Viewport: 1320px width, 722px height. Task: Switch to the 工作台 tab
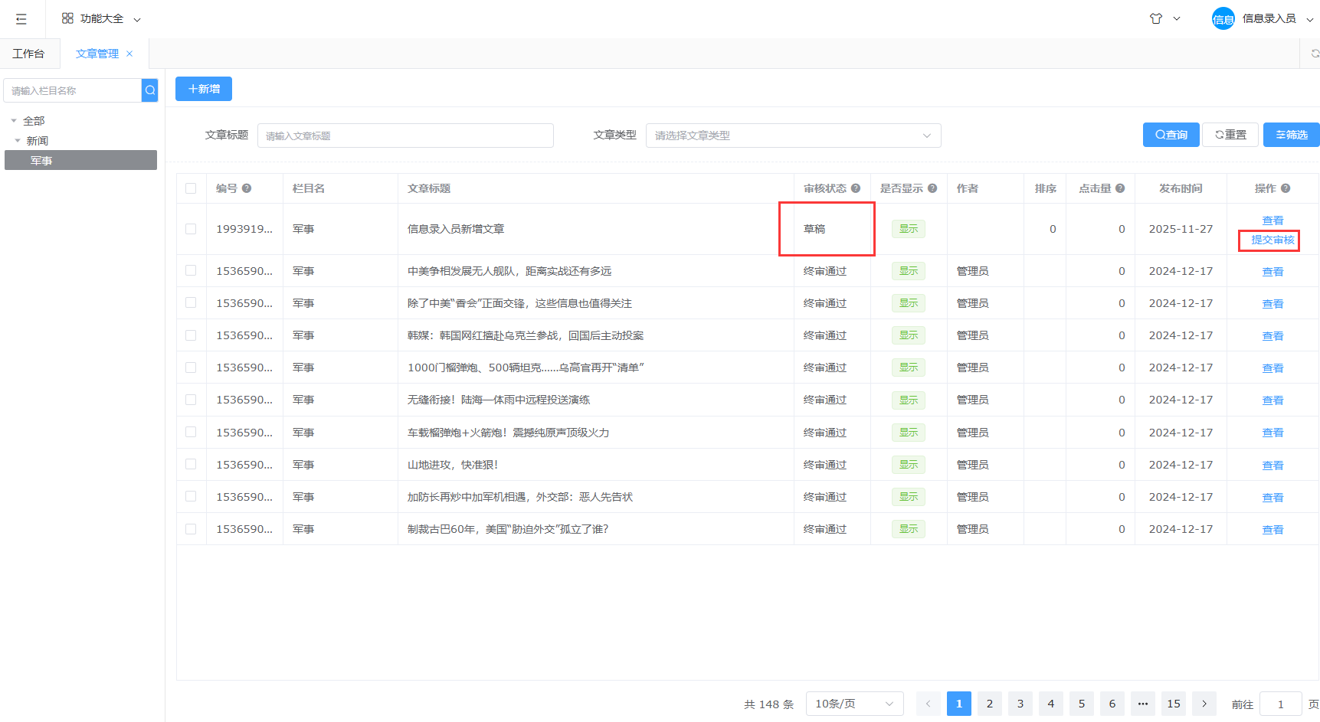click(29, 54)
